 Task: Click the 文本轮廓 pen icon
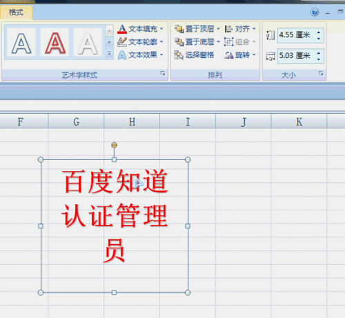click(122, 42)
